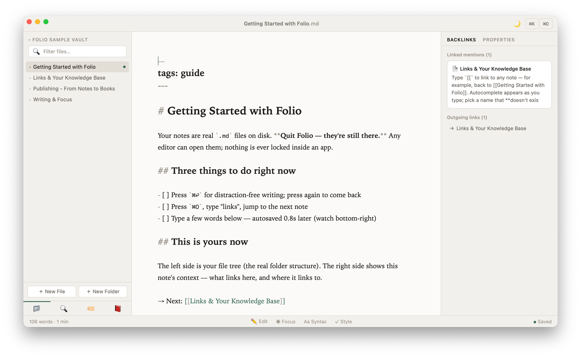Click the inline code ".md" in the first paragraph
Screen dimensions: 581x358
pos(224,136)
